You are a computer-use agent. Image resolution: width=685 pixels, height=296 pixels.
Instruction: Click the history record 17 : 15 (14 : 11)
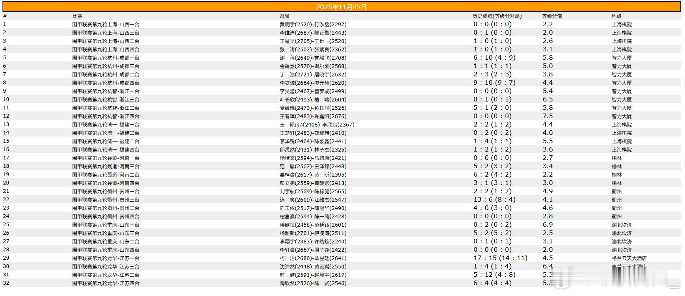pos(500,258)
